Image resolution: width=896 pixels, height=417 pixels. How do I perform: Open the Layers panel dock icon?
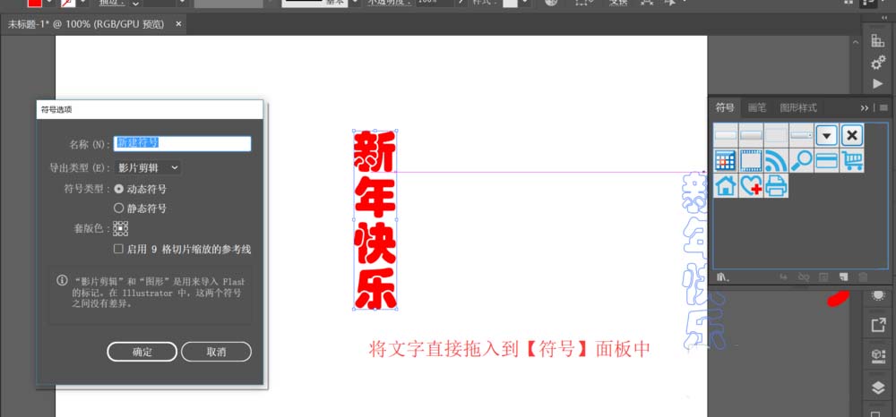tap(878, 387)
